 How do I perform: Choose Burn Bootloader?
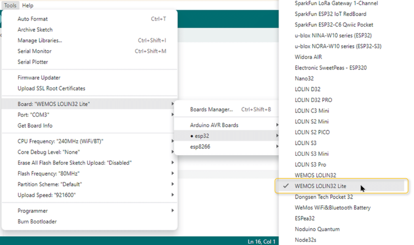pyautogui.click(x=89, y=222)
